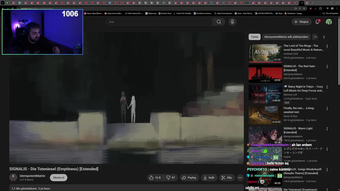Bookmark this page with the star icon

(x=304, y=8)
